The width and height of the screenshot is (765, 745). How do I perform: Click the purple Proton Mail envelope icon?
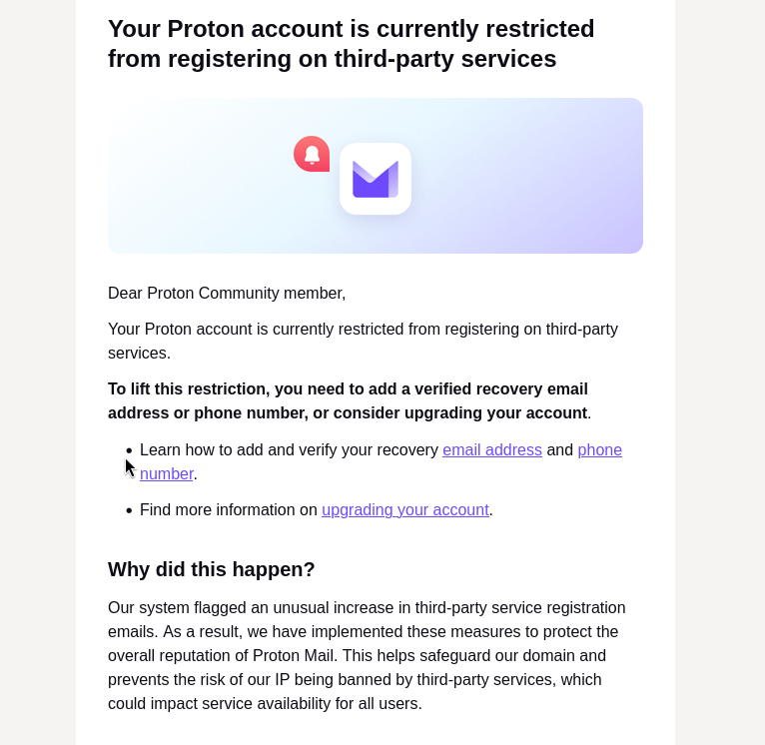pyautogui.click(x=376, y=179)
